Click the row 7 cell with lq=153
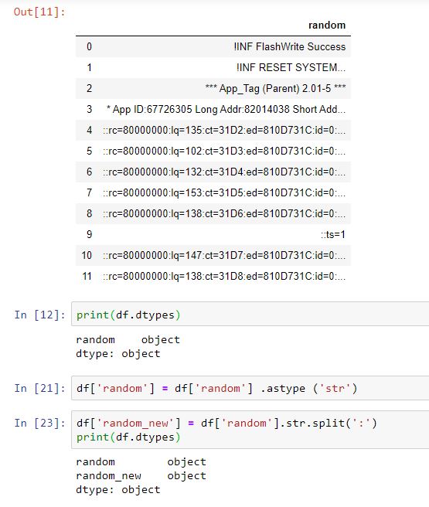Screen dimensions: 429x507 click(x=224, y=192)
